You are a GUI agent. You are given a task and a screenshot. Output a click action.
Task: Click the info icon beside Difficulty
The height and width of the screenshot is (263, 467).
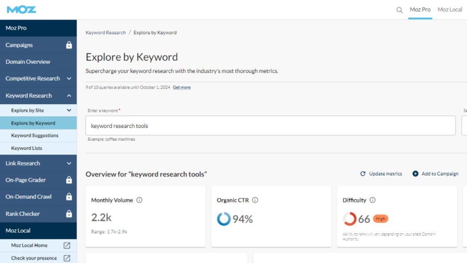(x=373, y=200)
